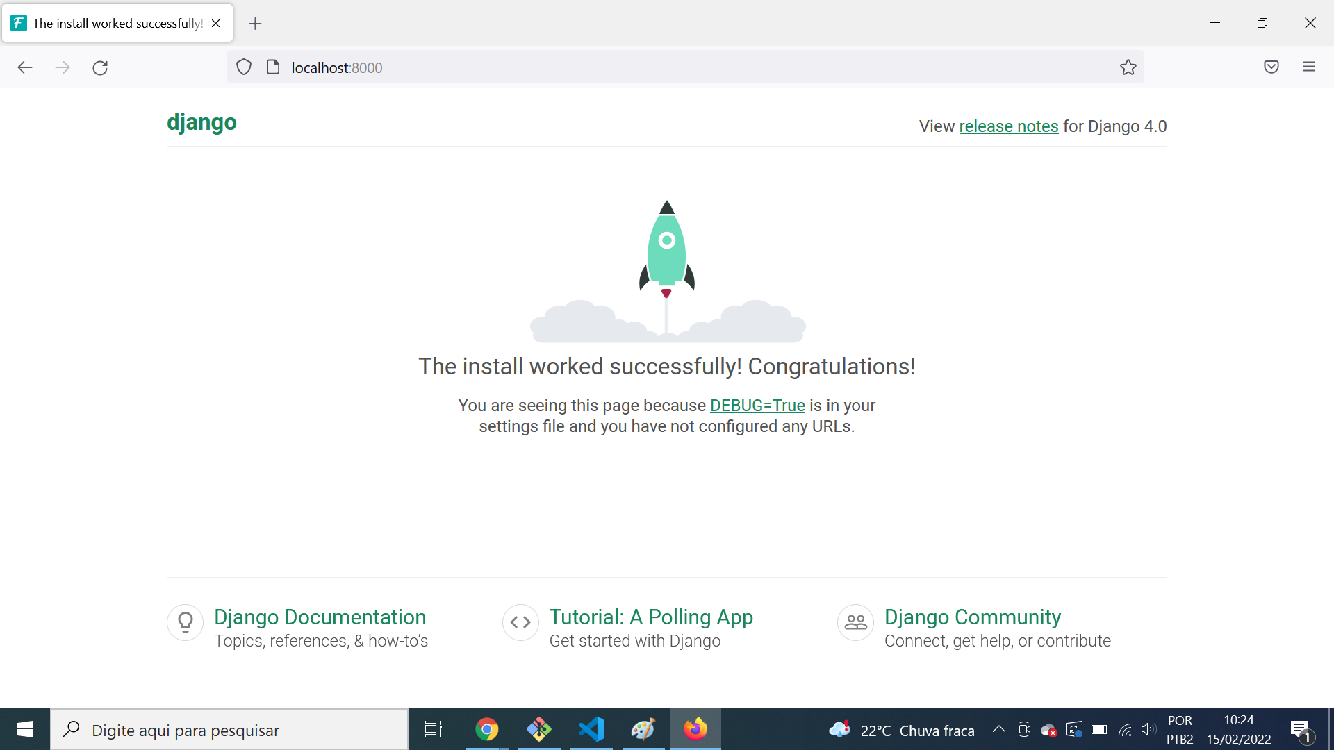Image resolution: width=1334 pixels, height=750 pixels.
Task: Close the install worked successfully tab
Action: click(x=216, y=24)
